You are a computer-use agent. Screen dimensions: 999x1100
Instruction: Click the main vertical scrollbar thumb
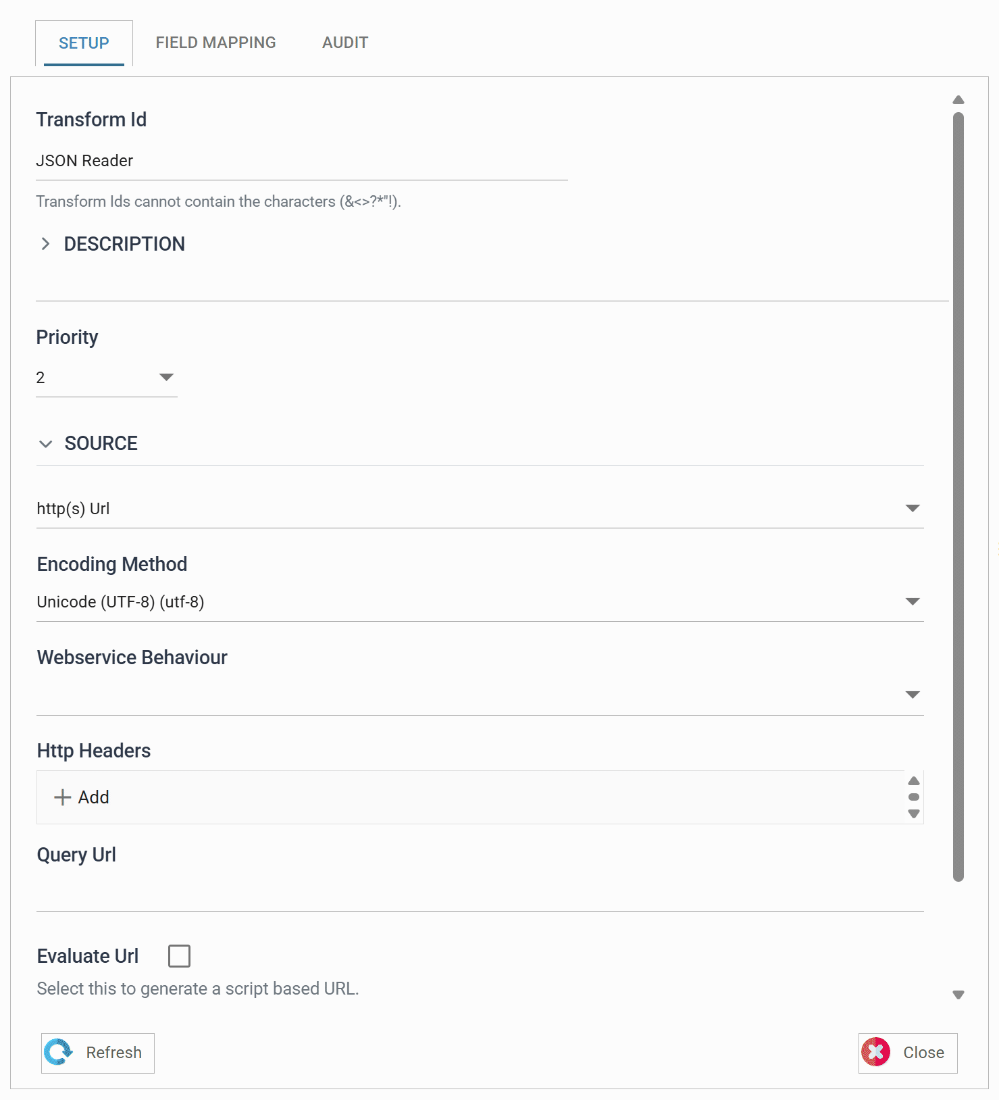958,497
